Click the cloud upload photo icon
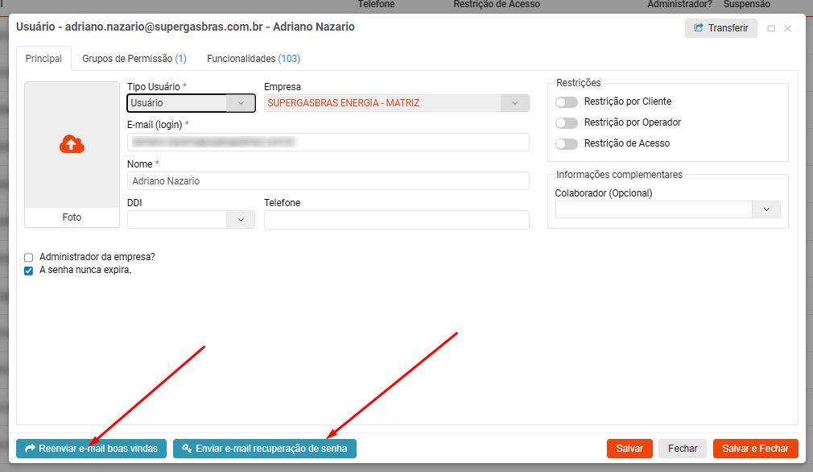This screenshot has height=472, width=813. point(72,144)
